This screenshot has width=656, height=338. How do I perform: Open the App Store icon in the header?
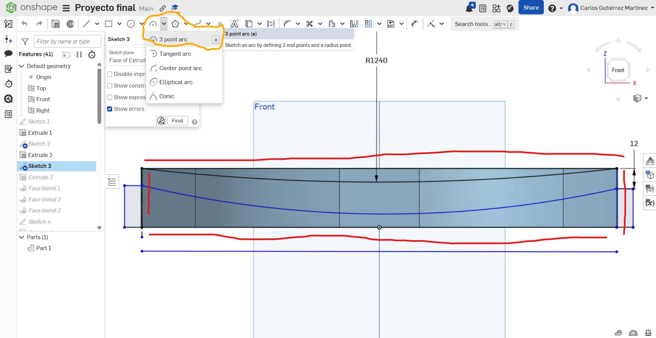click(x=496, y=8)
